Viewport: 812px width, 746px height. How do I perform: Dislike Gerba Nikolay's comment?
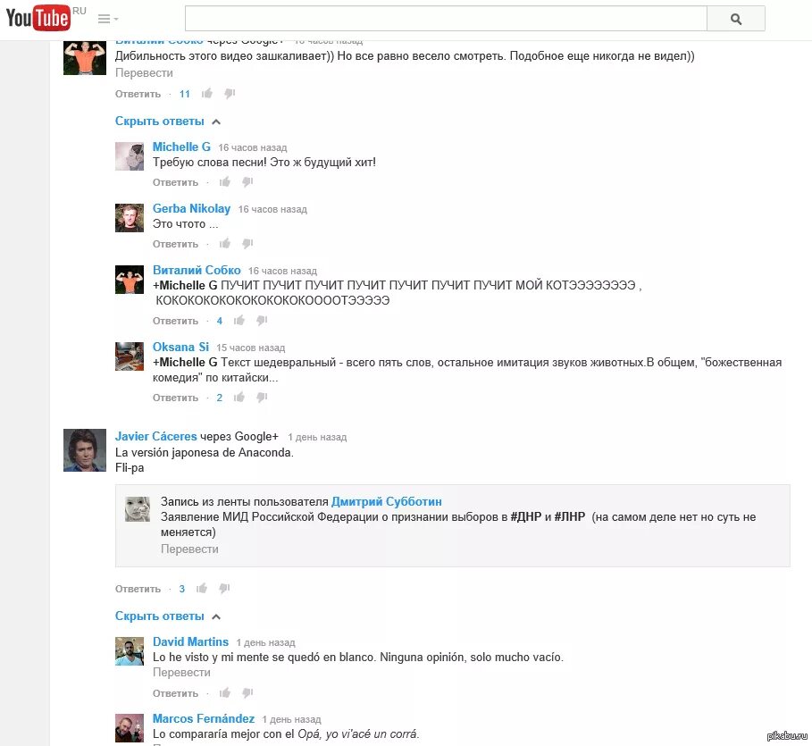(247, 244)
